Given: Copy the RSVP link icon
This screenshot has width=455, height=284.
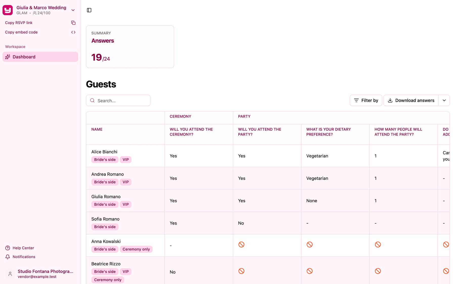Looking at the screenshot, I should pos(73,23).
